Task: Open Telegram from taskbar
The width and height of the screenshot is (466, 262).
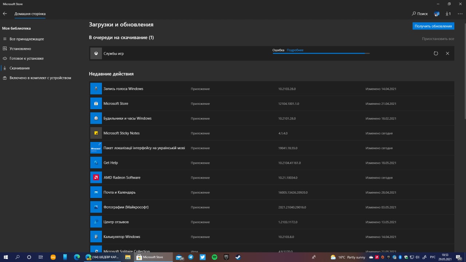Action: [x=191, y=257]
